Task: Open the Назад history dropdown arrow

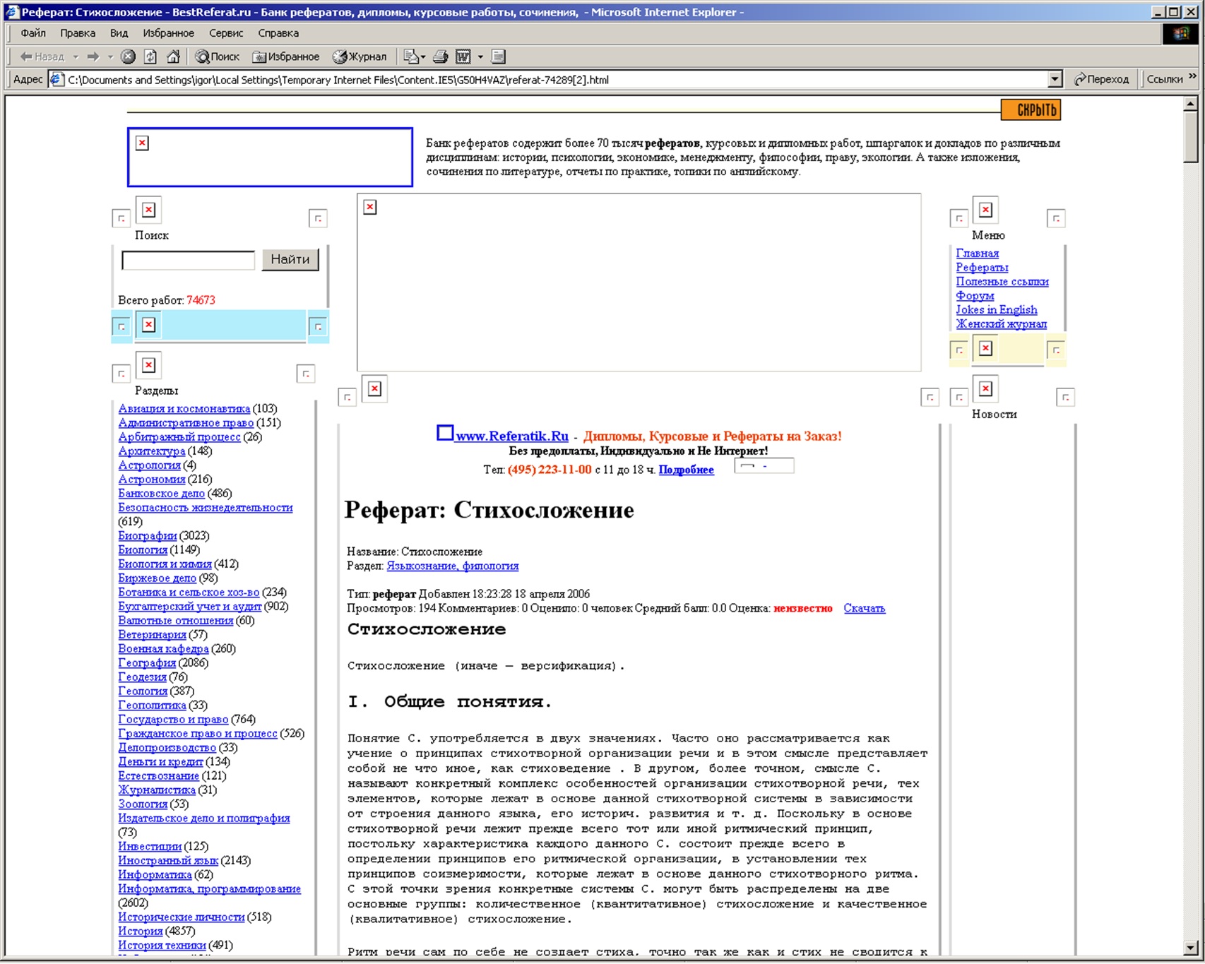Action: [x=76, y=56]
